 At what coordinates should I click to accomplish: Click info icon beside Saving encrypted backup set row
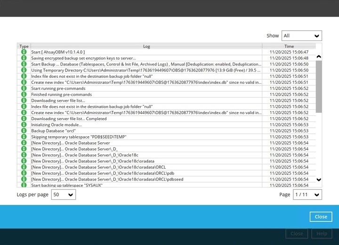pos(24,58)
